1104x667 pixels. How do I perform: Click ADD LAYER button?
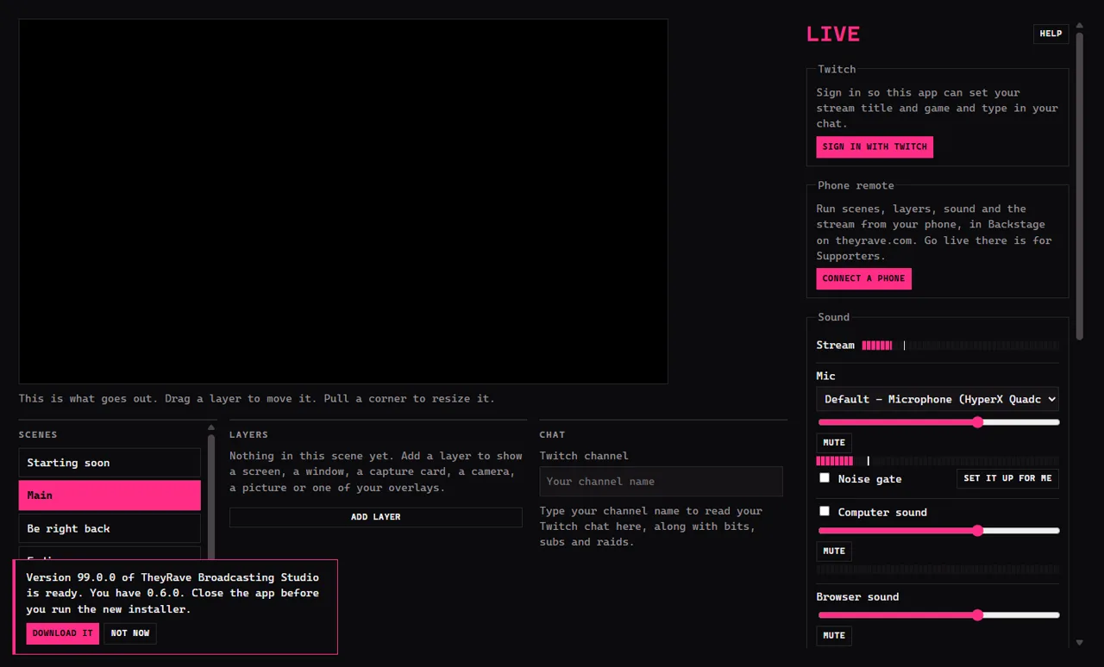375,517
